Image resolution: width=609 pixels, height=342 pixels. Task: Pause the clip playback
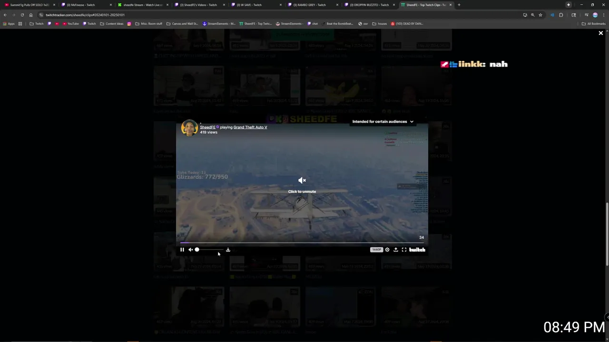click(x=182, y=249)
